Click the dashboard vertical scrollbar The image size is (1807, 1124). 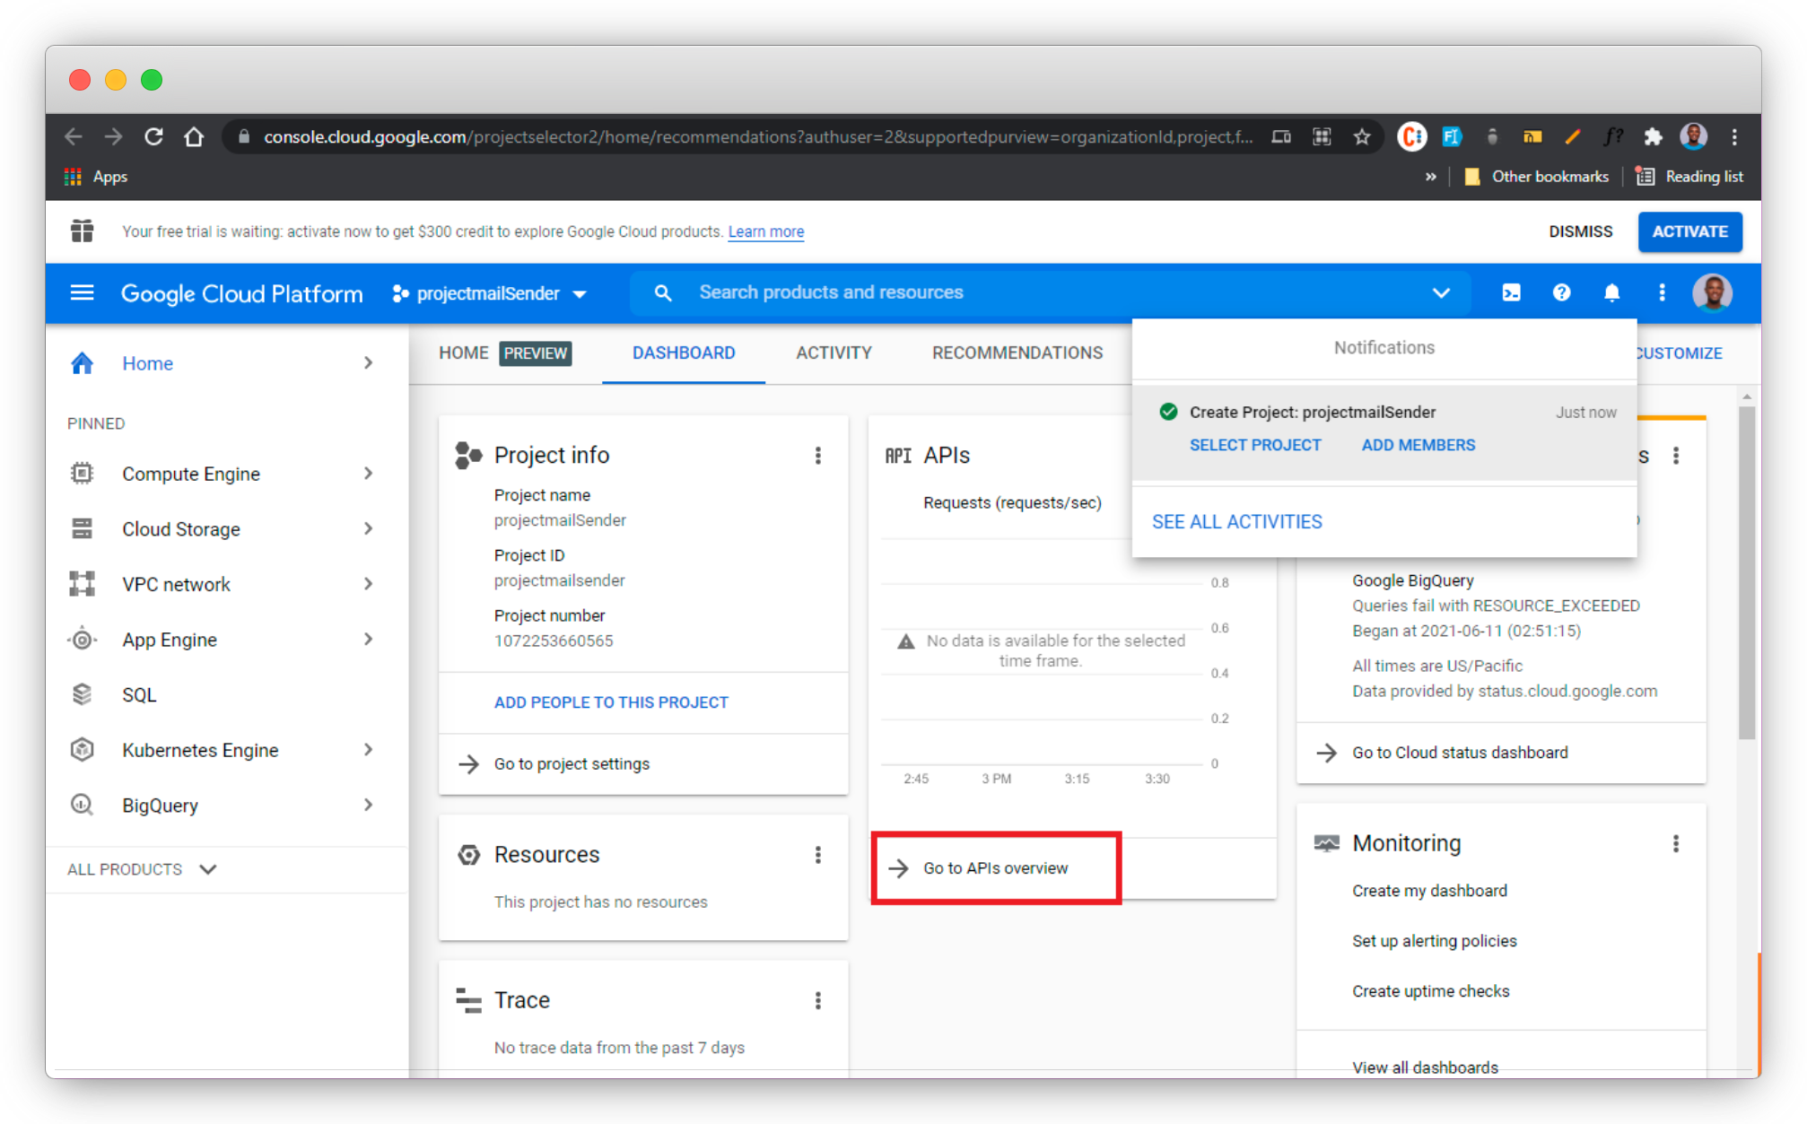point(1746,574)
